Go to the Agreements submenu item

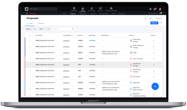coord(82,13)
